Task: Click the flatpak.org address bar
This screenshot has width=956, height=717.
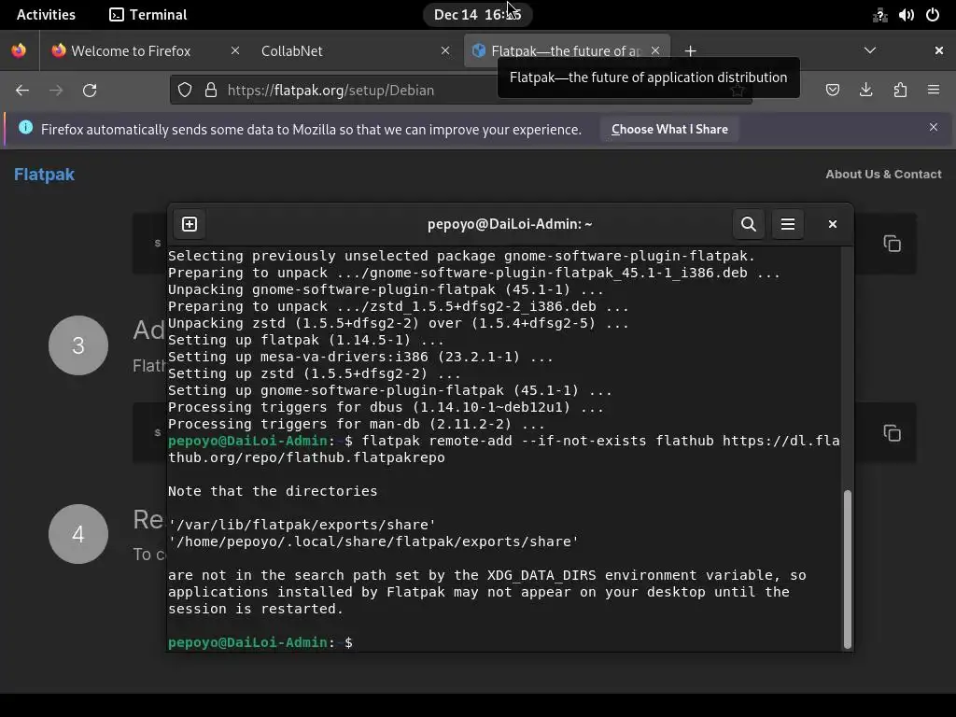Action: pos(460,91)
